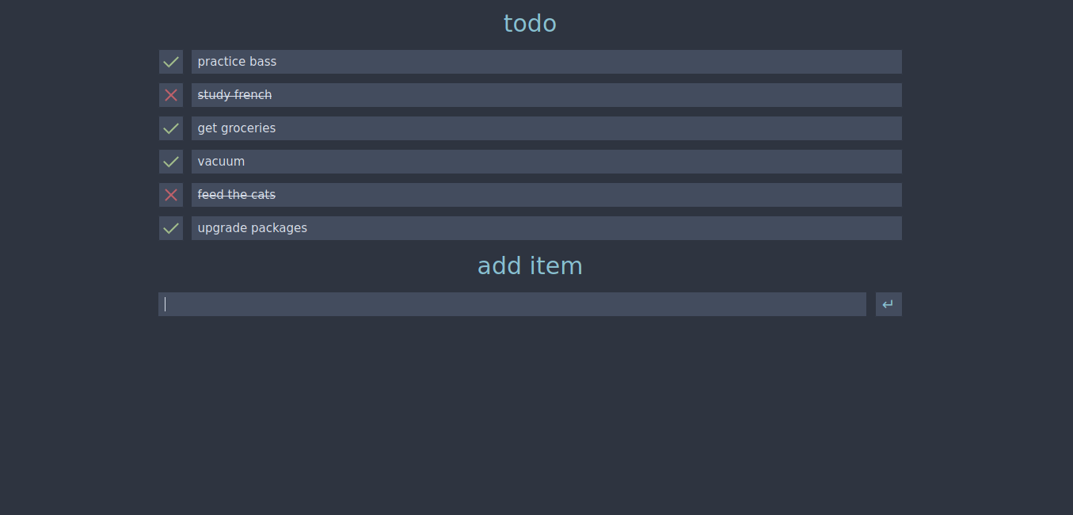Check off the 'vacuum' item
Image resolution: width=1073 pixels, height=515 pixels.
click(171, 162)
